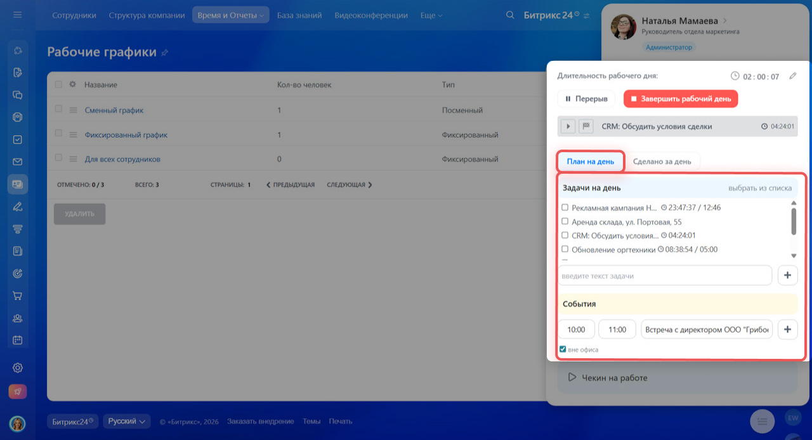
Task: Open the Структура компании menu item
Action: pyautogui.click(x=147, y=15)
